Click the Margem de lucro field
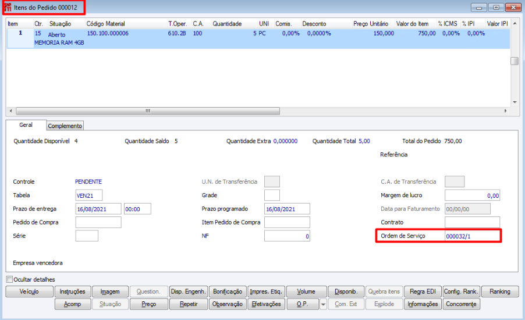The width and height of the screenshot is (525, 320). (x=473, y=195)
